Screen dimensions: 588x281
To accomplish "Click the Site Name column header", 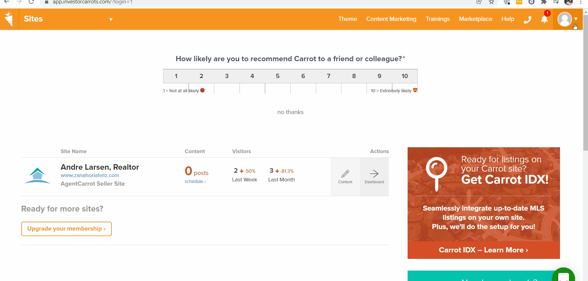I will (74, 151).
